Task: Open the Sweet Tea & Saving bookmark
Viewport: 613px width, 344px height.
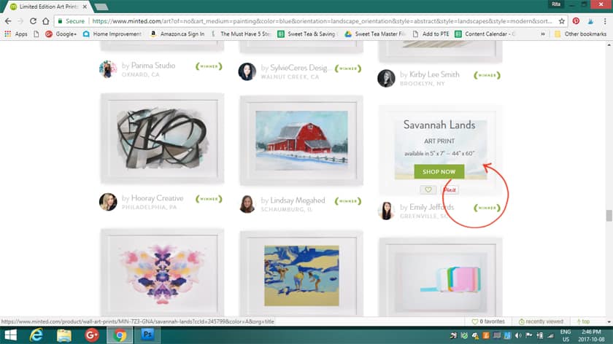Action: tap(306, 34)
